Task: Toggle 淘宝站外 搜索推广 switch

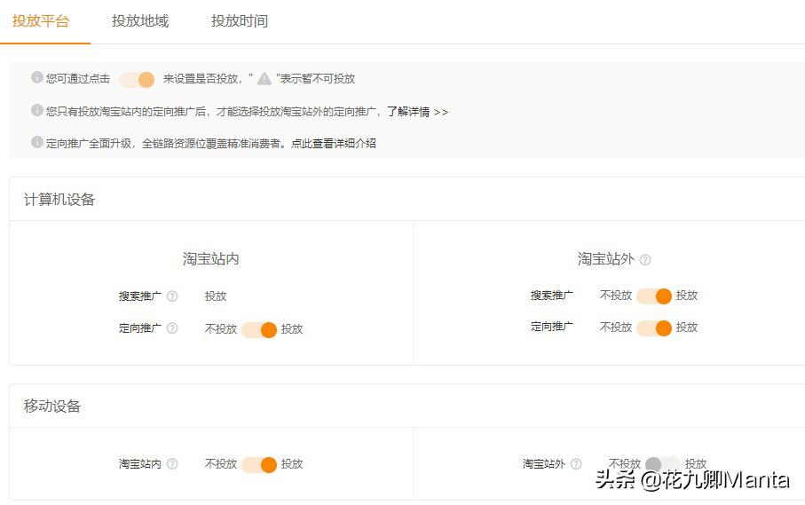Action: [x=654, y=296]
